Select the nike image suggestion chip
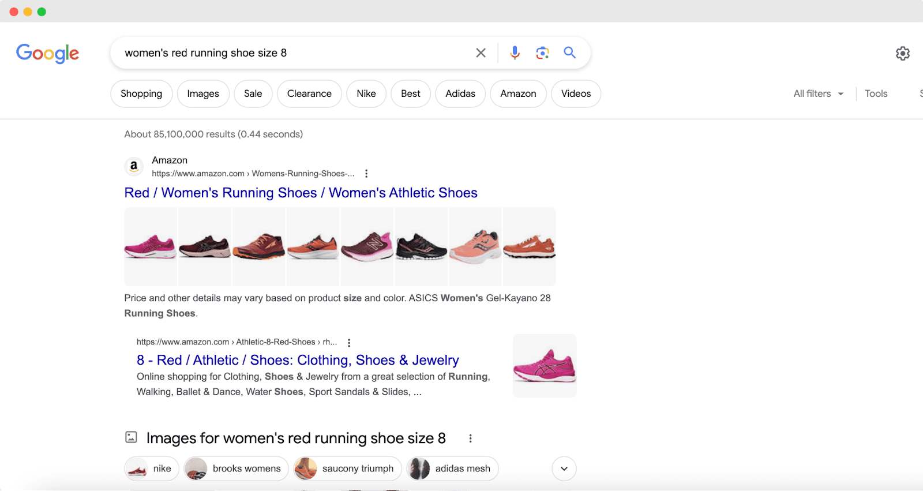The image size is (923, 491). point(152,468)
